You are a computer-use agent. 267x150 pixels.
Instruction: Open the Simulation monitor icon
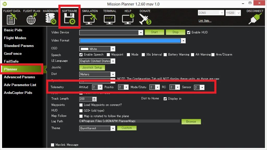90,19
